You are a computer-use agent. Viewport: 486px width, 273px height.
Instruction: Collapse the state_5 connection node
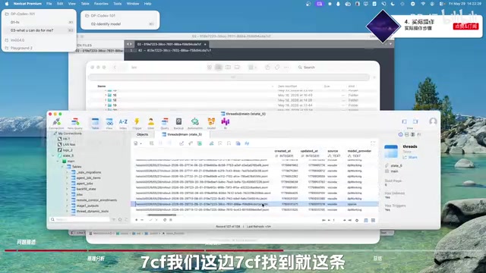(x=52, y=155)
